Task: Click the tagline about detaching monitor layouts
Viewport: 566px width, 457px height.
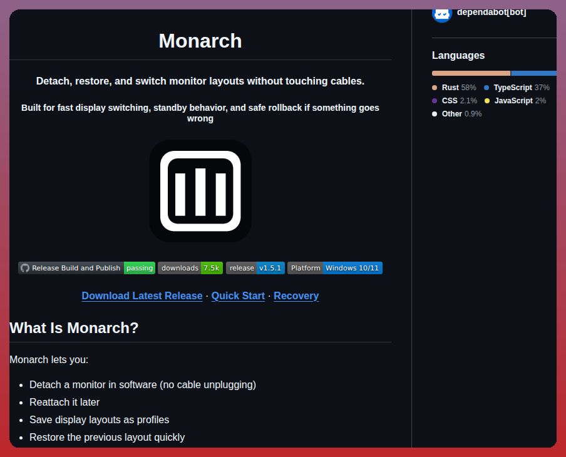Action: [x=200, y=81]
